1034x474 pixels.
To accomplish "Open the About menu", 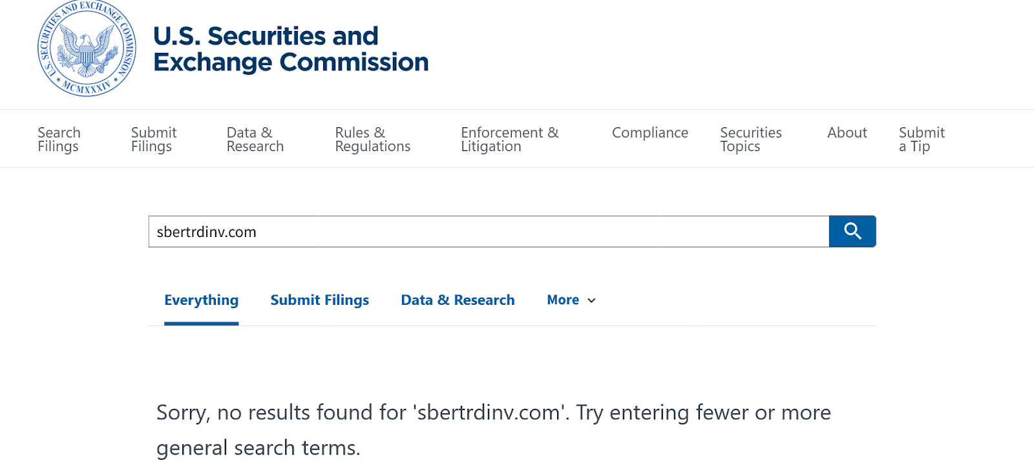I will coord(847,133).
